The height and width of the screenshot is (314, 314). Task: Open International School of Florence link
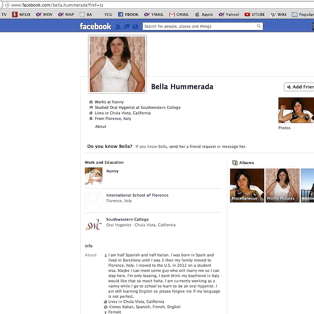pos(137,195)
